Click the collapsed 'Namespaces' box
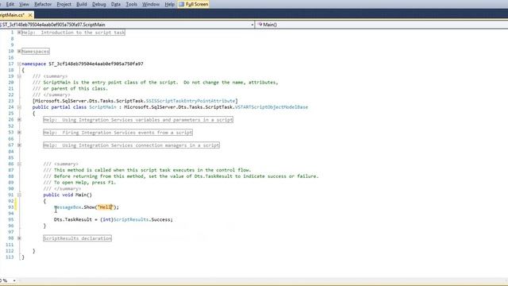Viewport: 508px width, 286px height. point(36,51)
